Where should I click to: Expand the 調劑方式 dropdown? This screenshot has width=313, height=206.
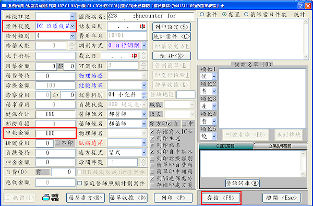click(144, 45)
